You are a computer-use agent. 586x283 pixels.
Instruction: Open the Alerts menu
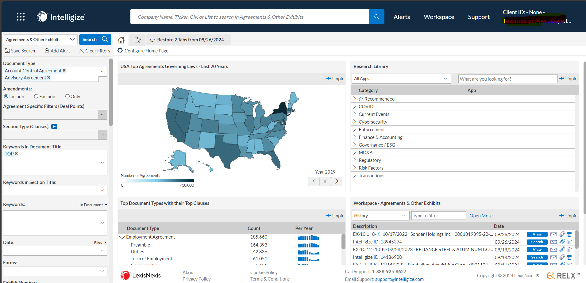pos(402,17)
